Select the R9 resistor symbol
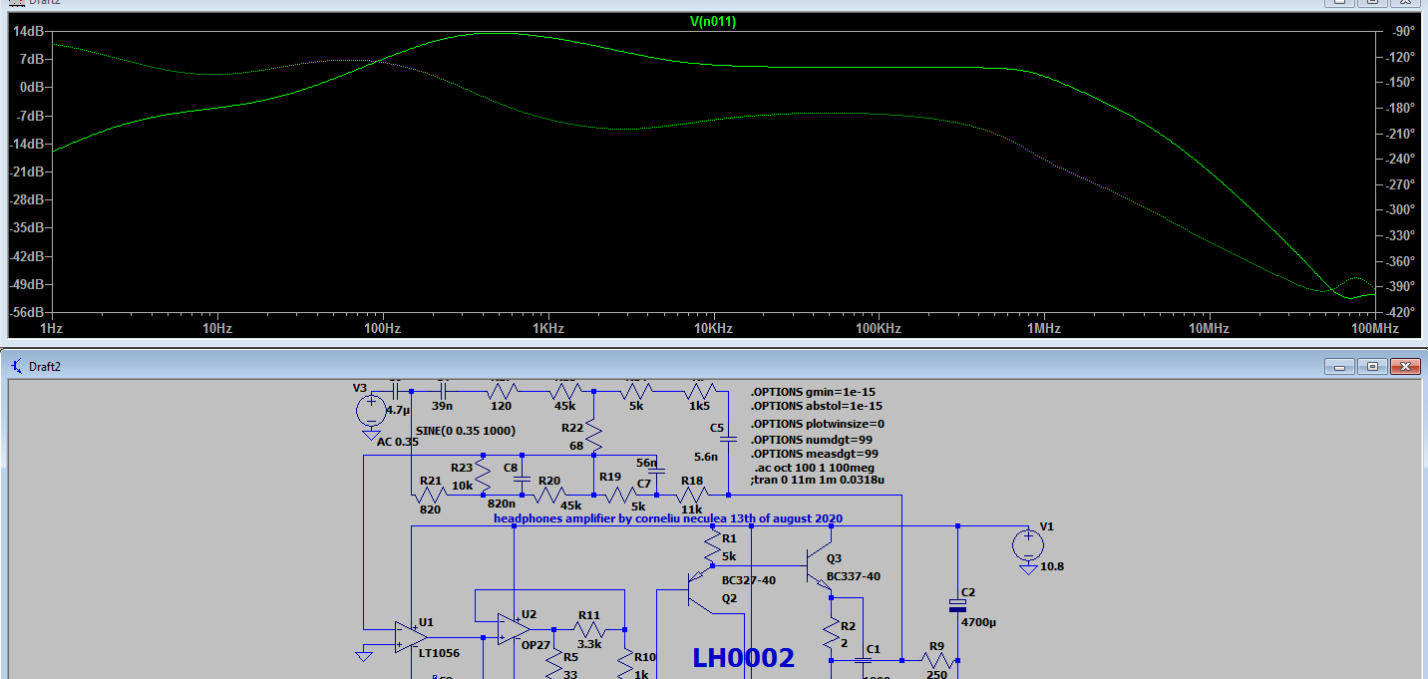 936,660
